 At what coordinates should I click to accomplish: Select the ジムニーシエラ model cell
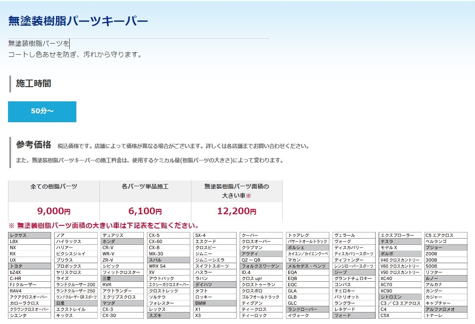pyautogui.click(x=215, y=260)
